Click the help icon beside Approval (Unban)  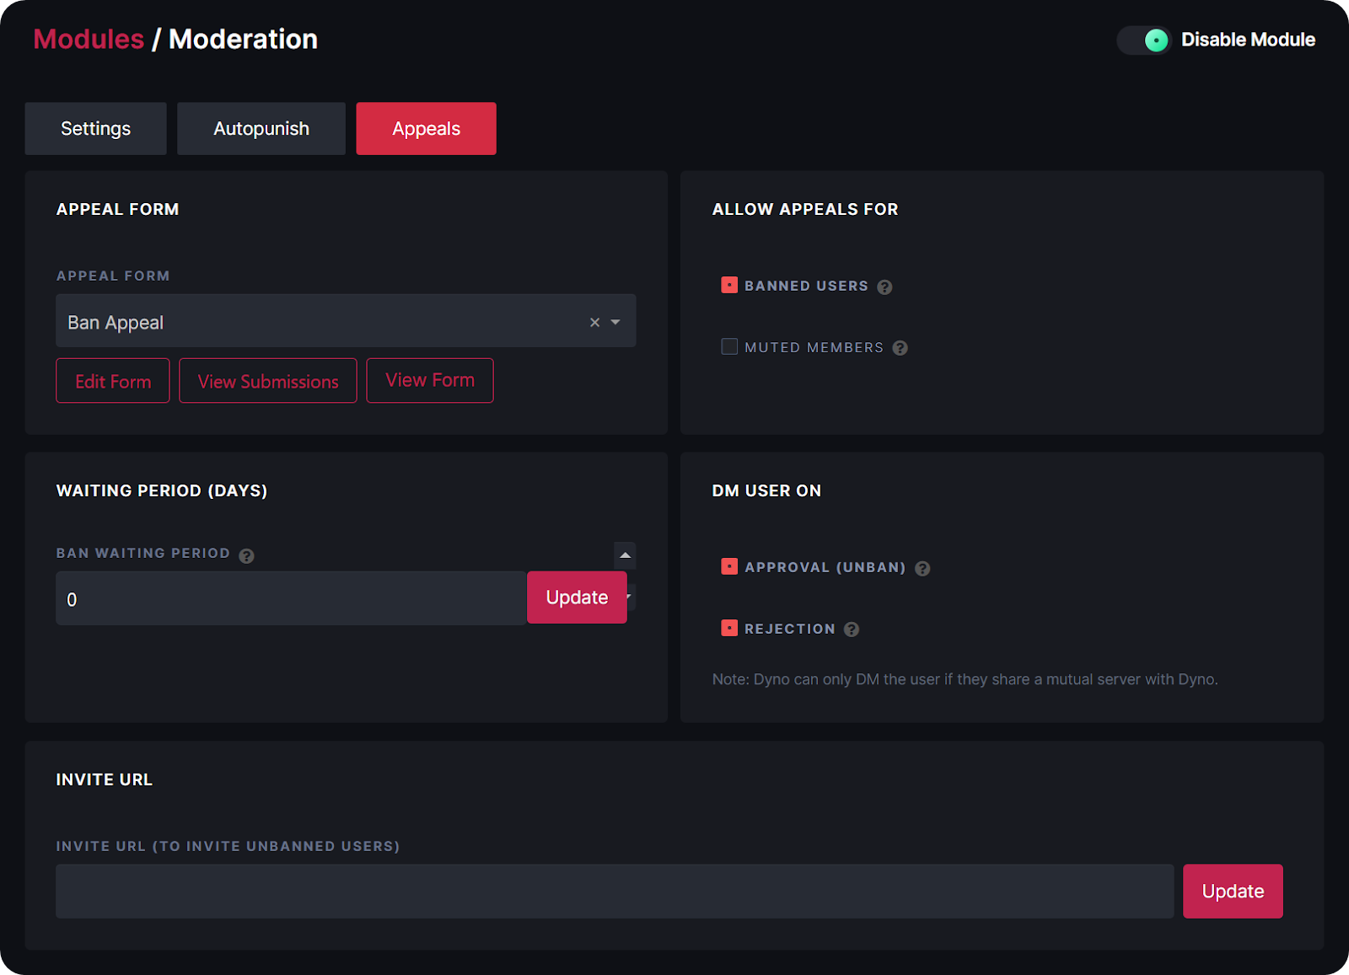click(x=922, y=568)
